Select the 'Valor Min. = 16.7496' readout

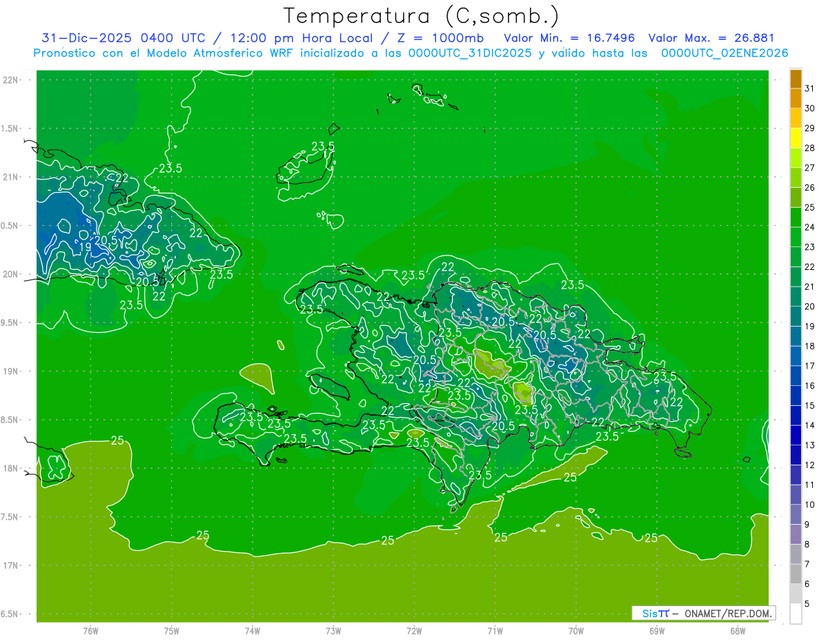(x=569, y=38)
